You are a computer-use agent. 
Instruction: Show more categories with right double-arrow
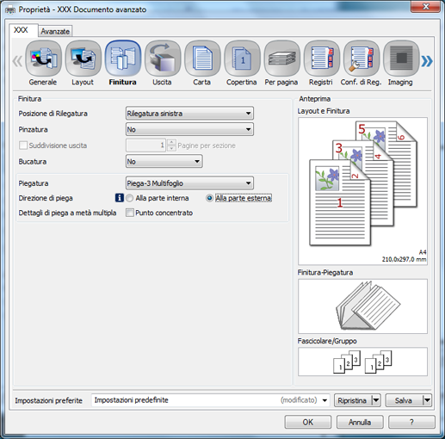(x=427, y=60)
